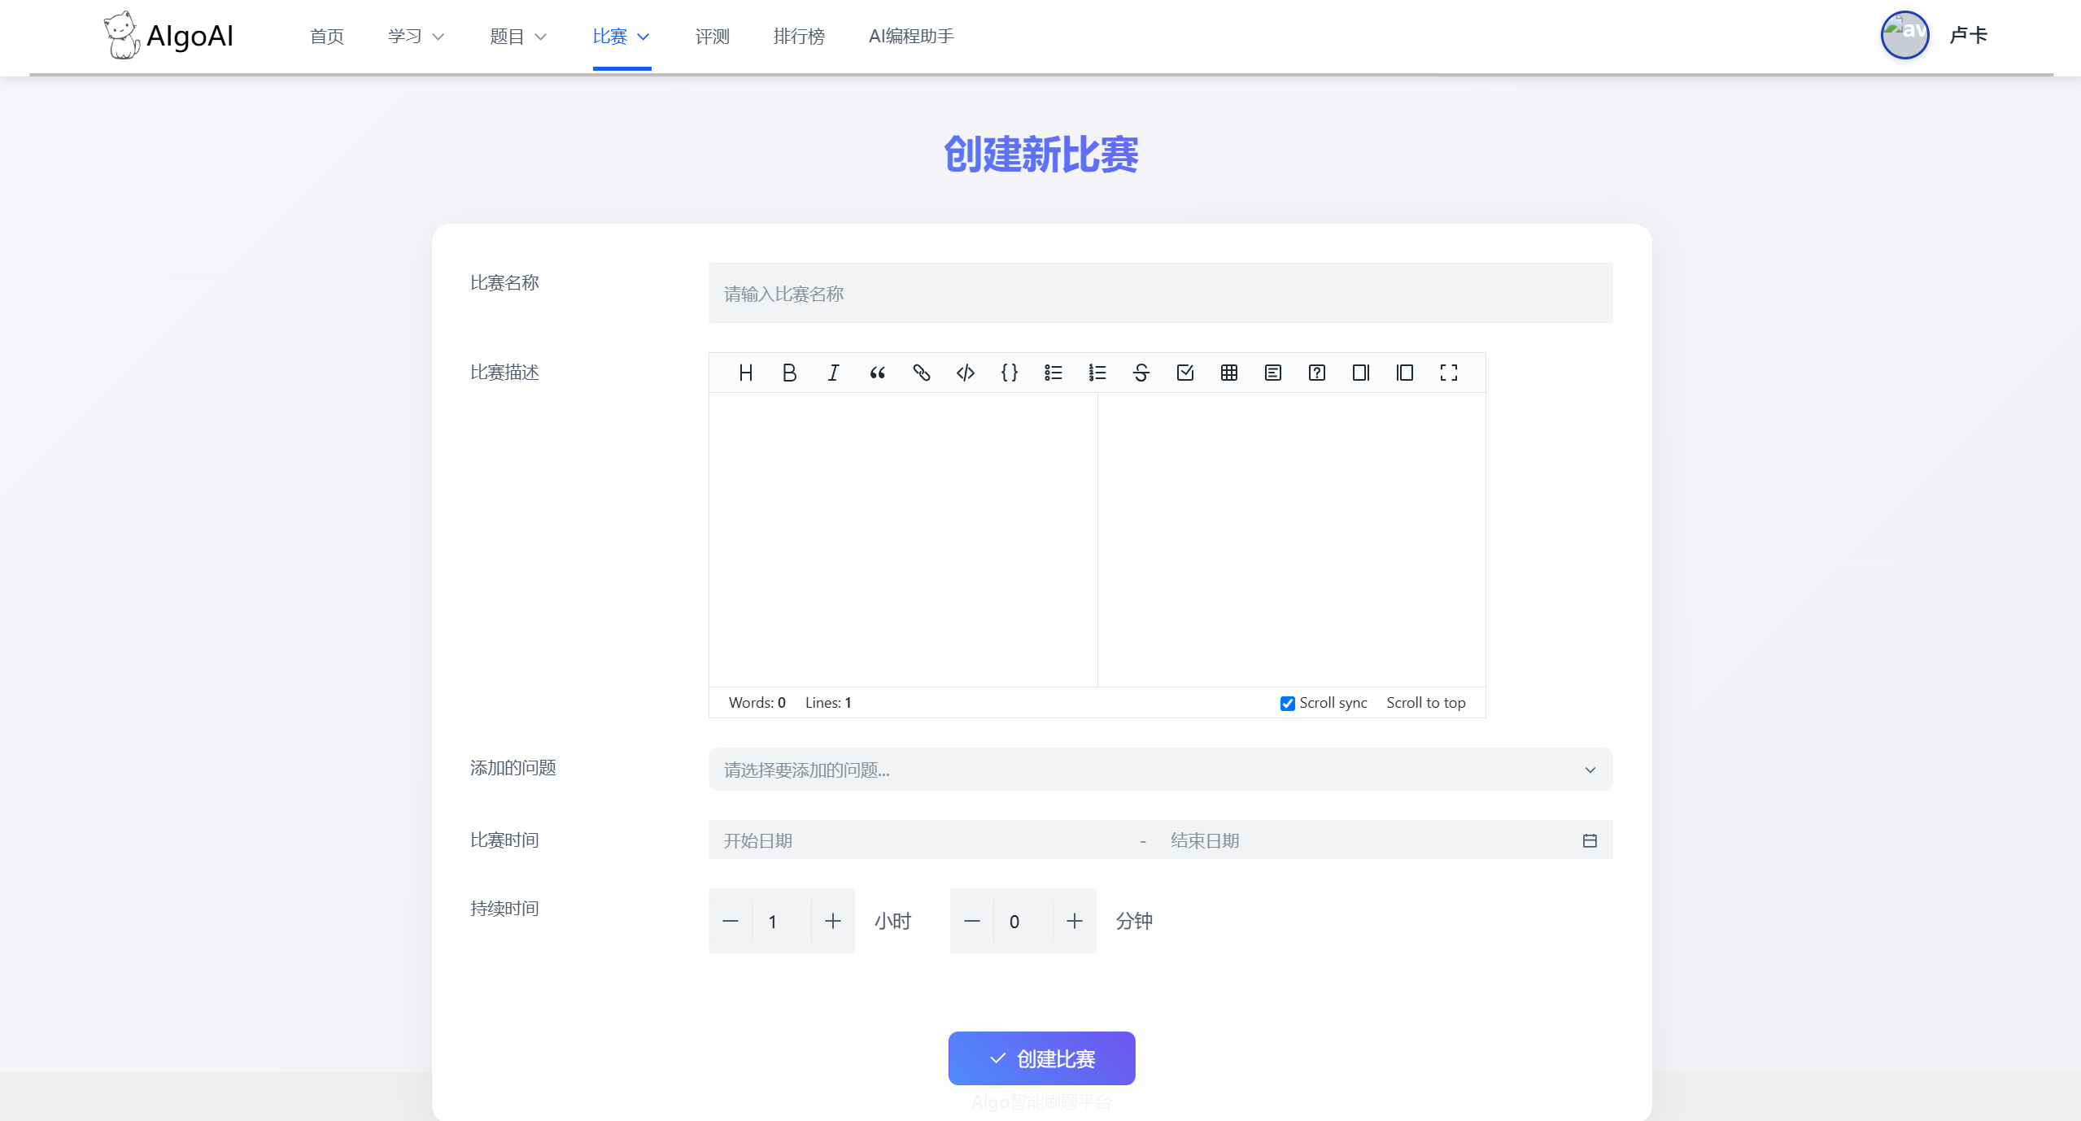This screenshot has width=2081, height=1121.
Task: Insert an ordered list via toolbar
Action: [x=1097, y=373]
